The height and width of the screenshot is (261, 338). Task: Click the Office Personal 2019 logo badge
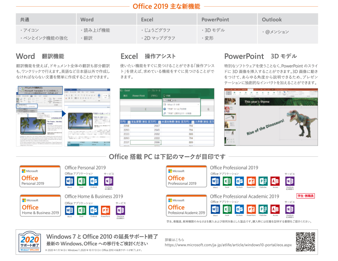tap(40, 176)
